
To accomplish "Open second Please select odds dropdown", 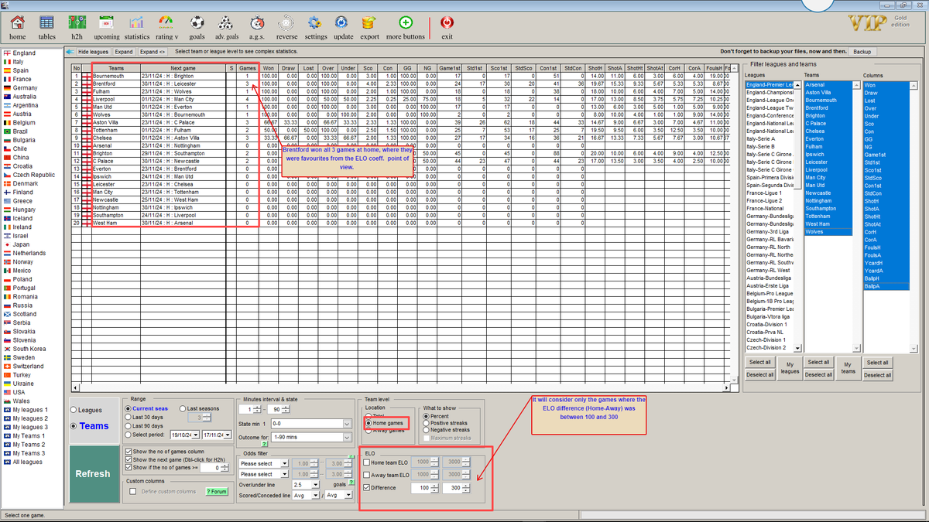I will 264,474.
